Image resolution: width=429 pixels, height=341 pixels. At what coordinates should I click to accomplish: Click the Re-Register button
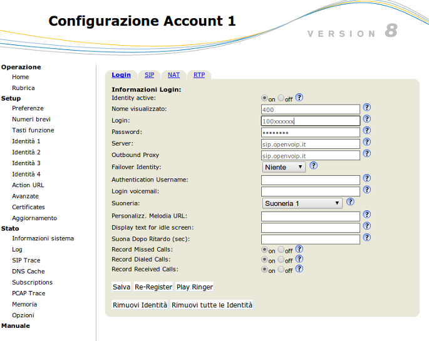point(153,287)
